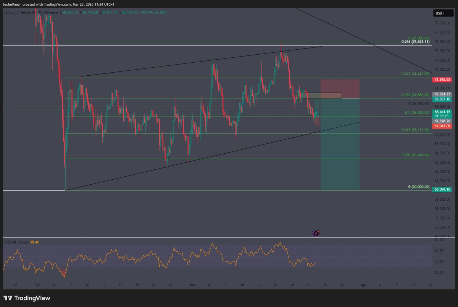Click the TradingView logo

click(27, 298)
